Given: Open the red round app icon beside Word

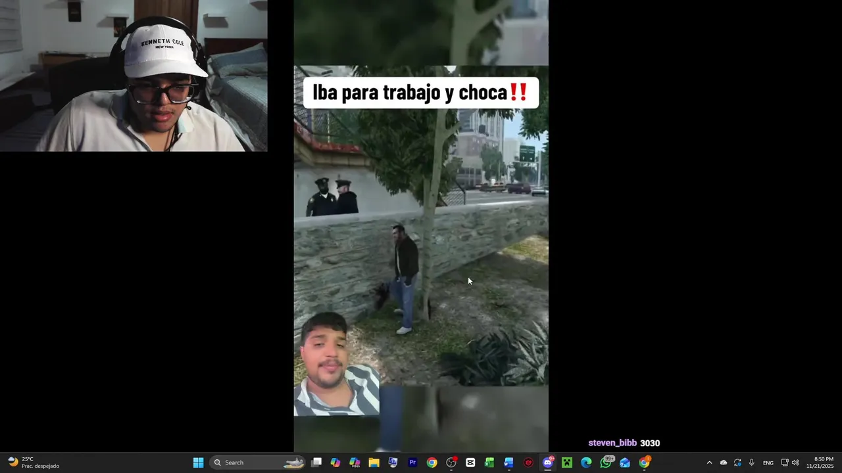Looking at the screenshot, I should (x=528, y=462).
